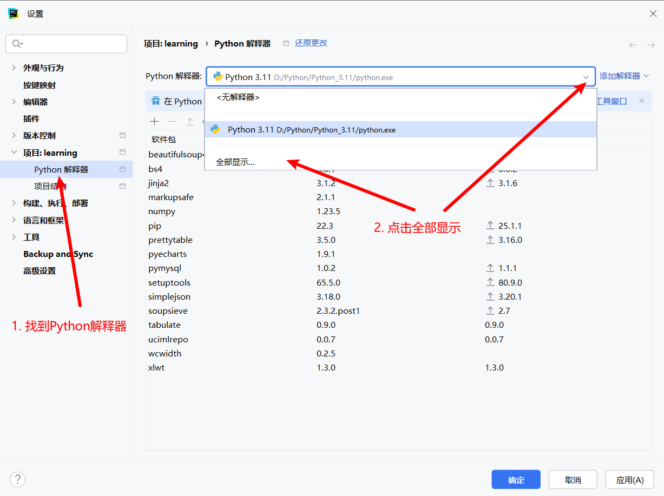Select <无解释器> from the dropdown list

tap(400, 98)
